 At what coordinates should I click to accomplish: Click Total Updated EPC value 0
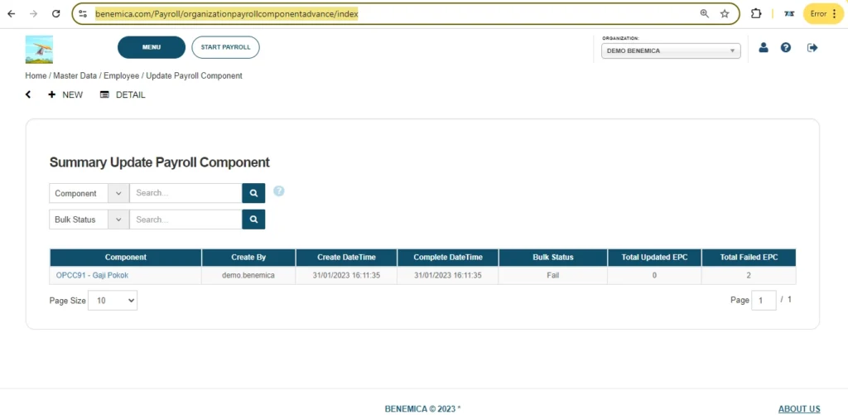[x=654, y=275]
